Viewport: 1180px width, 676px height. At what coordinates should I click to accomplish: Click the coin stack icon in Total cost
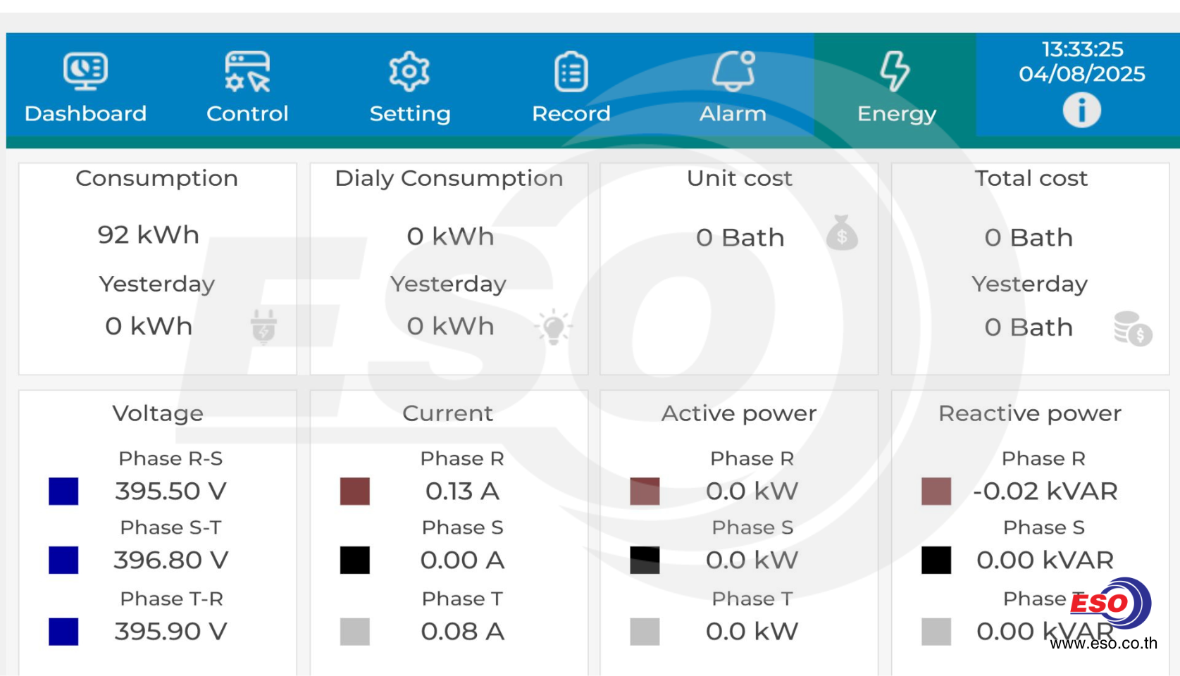[1132, 328]
